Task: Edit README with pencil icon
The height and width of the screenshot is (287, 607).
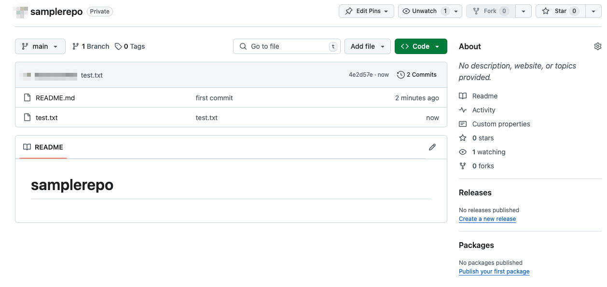Action: pyautogui.click(x=432, y=147)
